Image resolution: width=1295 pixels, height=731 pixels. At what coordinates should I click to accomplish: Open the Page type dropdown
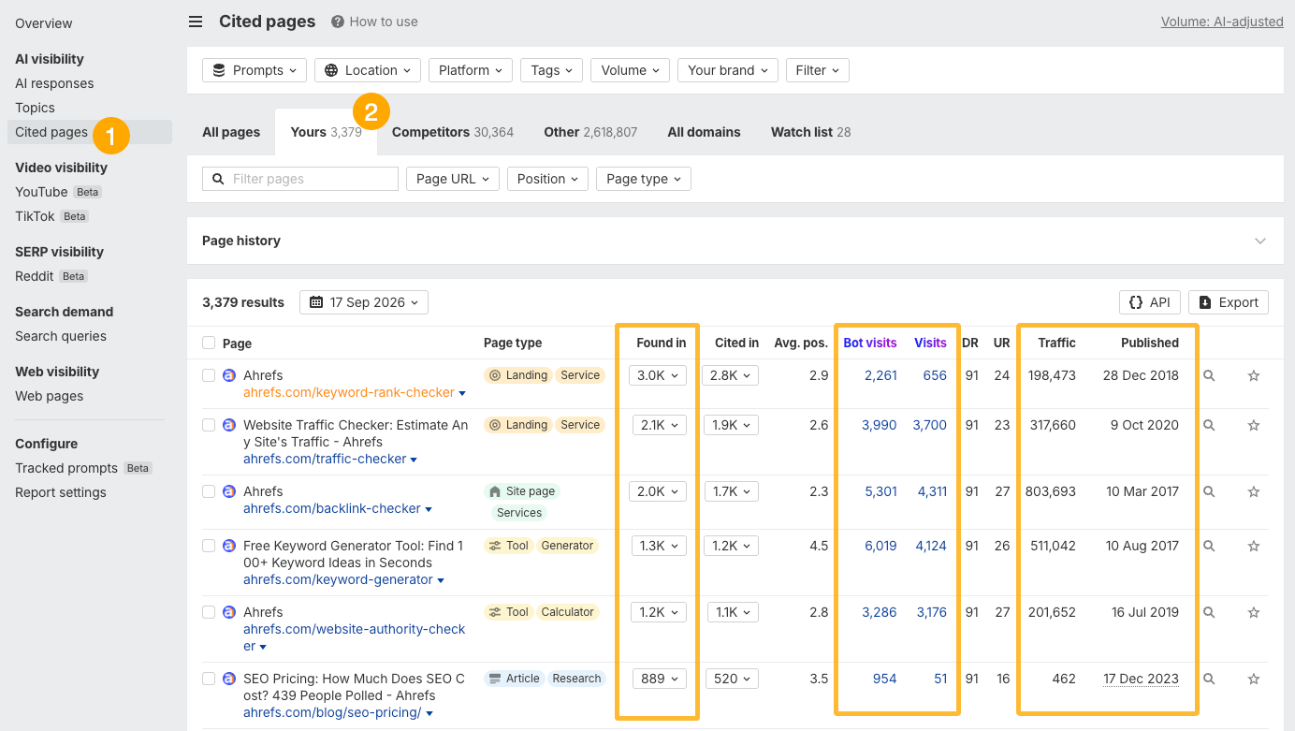coord(644,179)
